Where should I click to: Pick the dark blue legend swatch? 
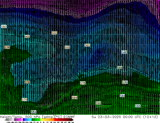(x=24, y=120)
